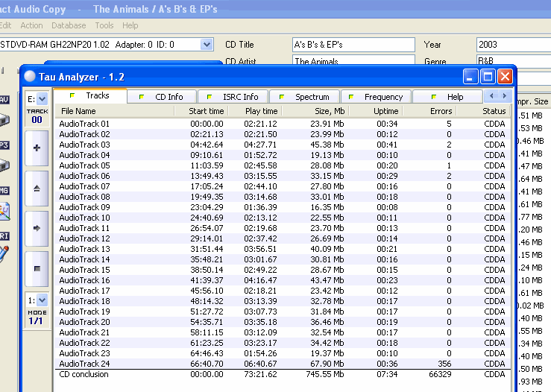The height and width of the screenshot is (392, 551).
Task: Maximize the Tau Analyzer window
Action: [x=488, y=76]
